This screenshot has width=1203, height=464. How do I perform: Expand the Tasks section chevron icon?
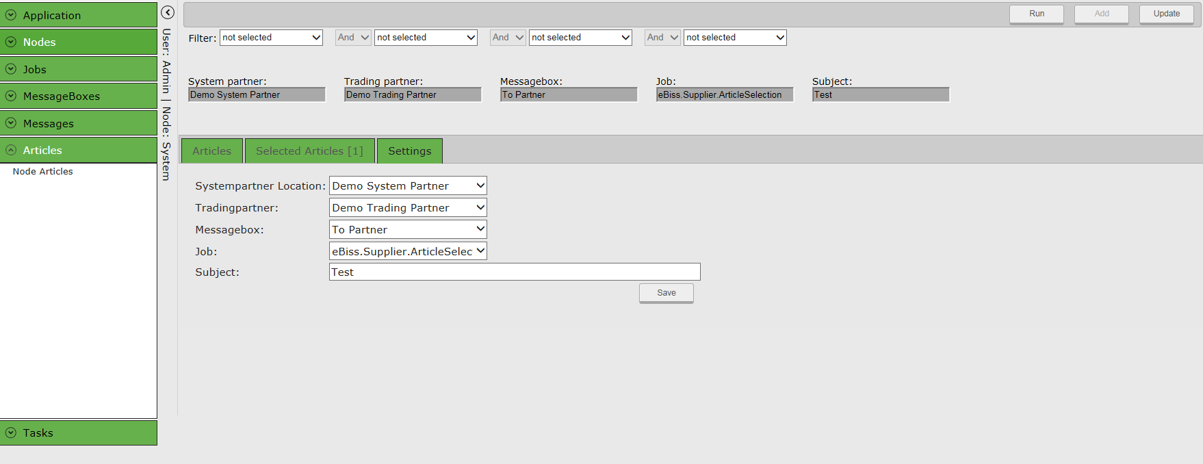click(11, 433)
